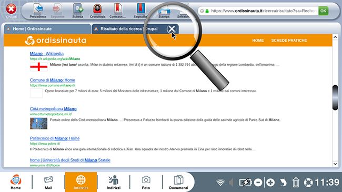Click the it.wikipedia.org green URL
The height and width of the screenshot is (192, 342).
click(55, 59)
